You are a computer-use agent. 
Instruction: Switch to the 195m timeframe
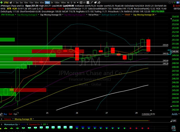(63, 3)
